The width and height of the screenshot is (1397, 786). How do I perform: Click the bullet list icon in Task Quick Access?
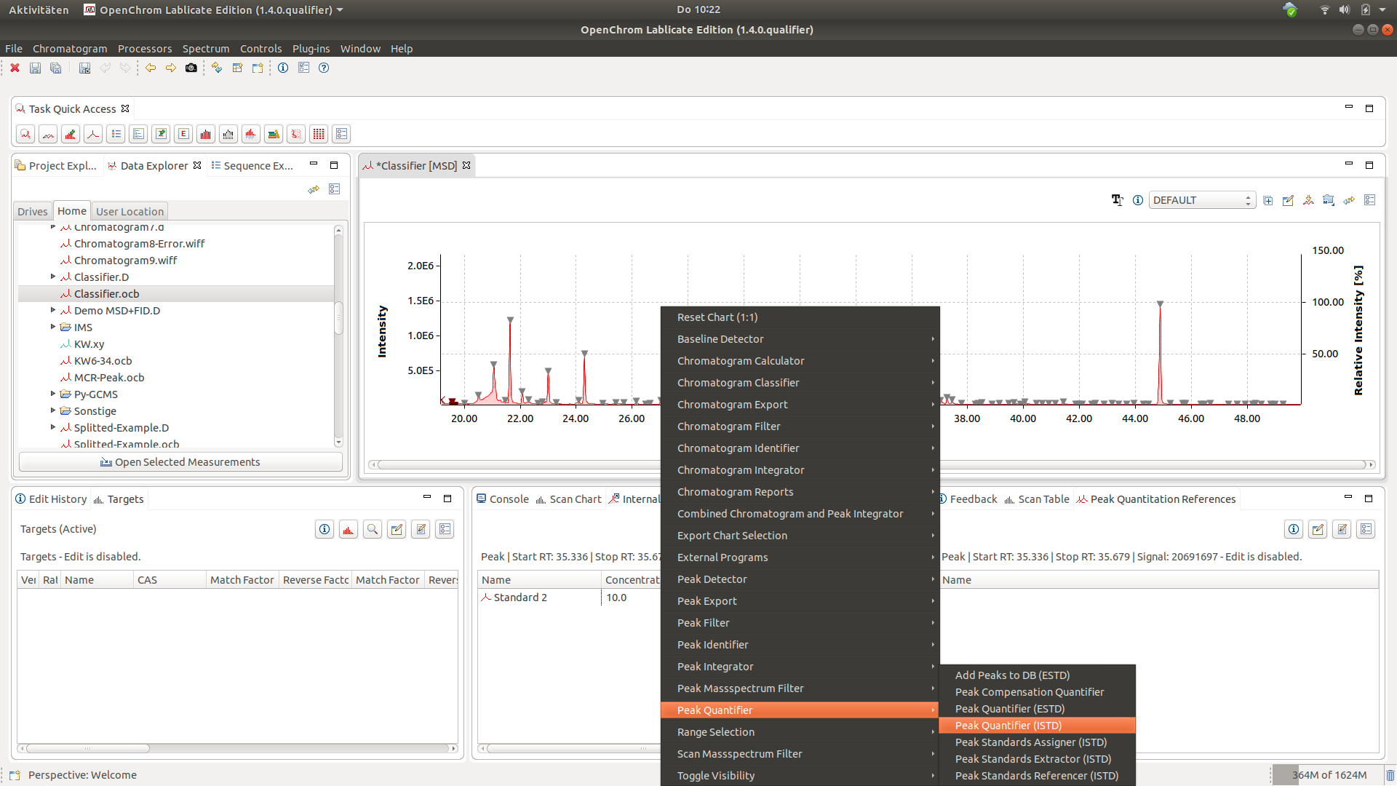coord(116,134)
